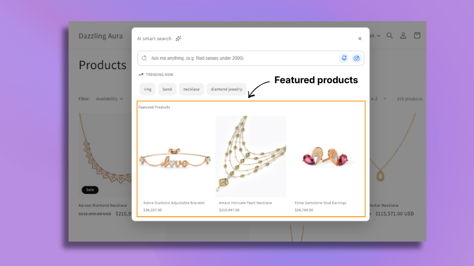Open Esme Gemstone Stud Earrings link

(x=320, y=203)
